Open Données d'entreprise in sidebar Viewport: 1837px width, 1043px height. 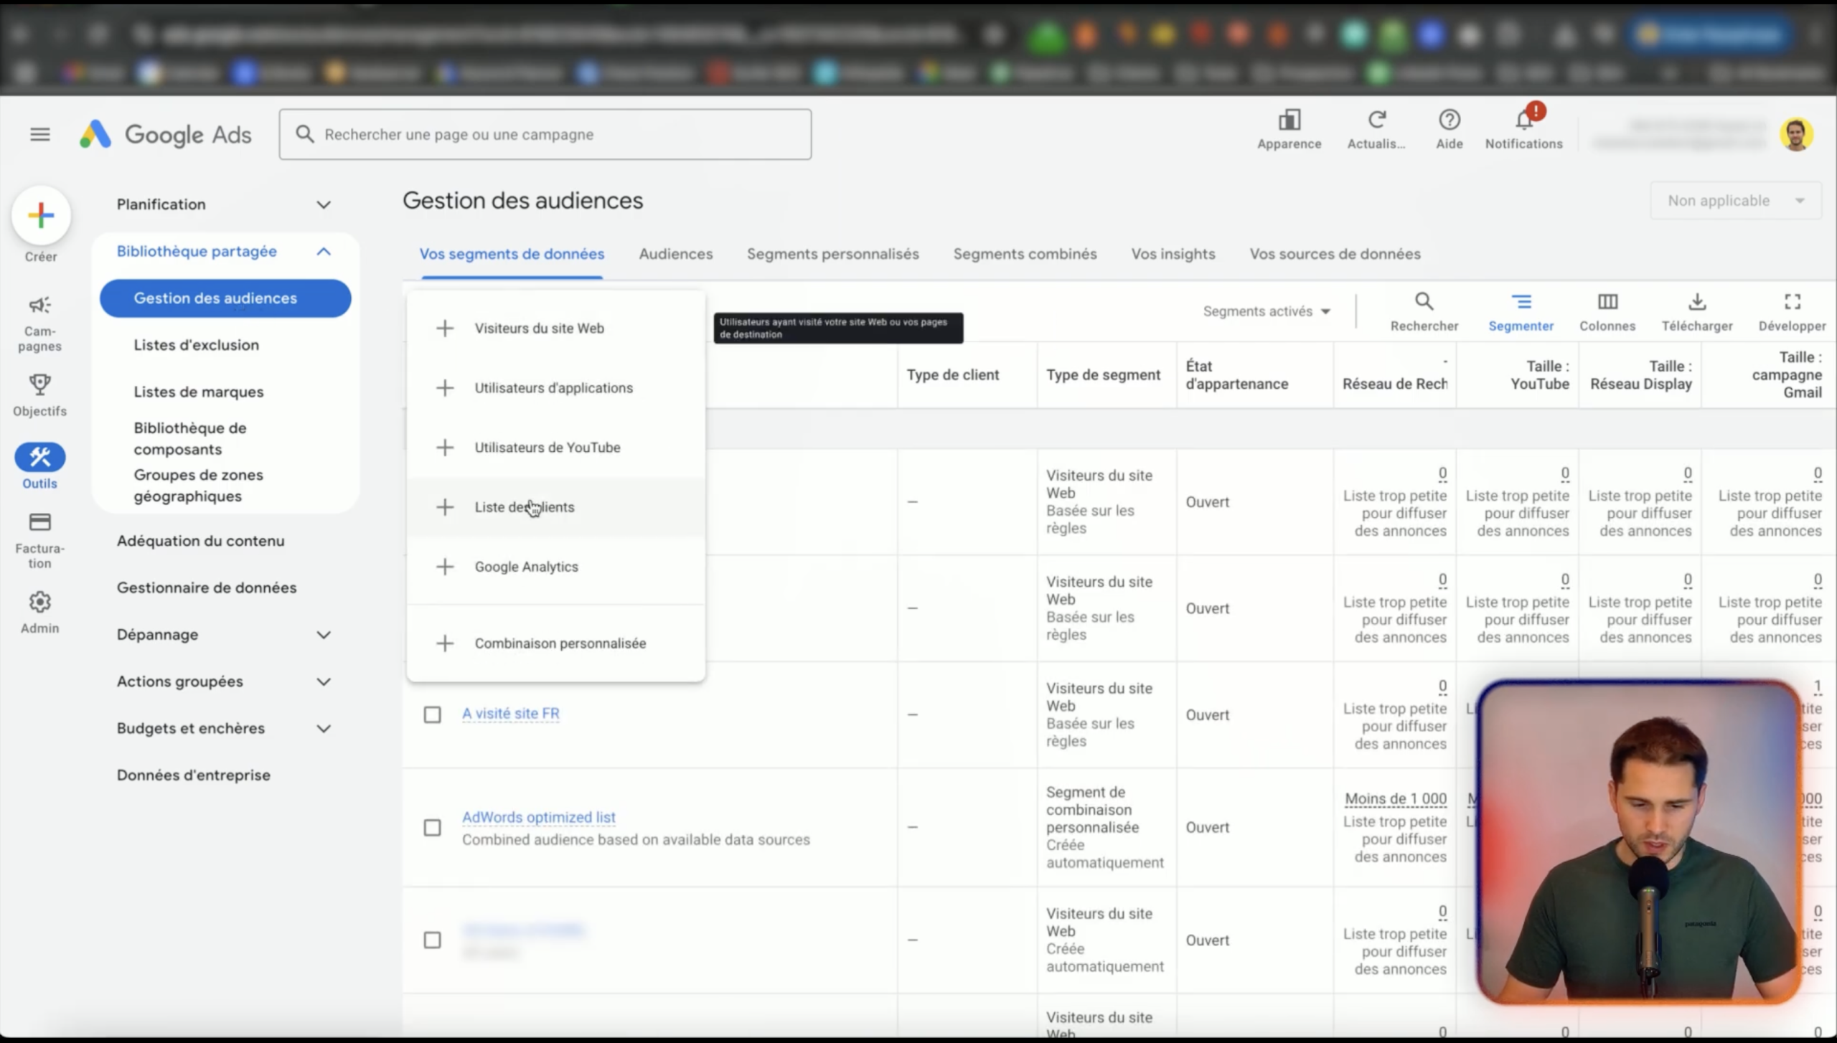(193, 775)
